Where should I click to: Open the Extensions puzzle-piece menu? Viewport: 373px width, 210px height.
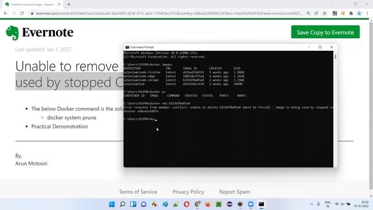[351, 13]
